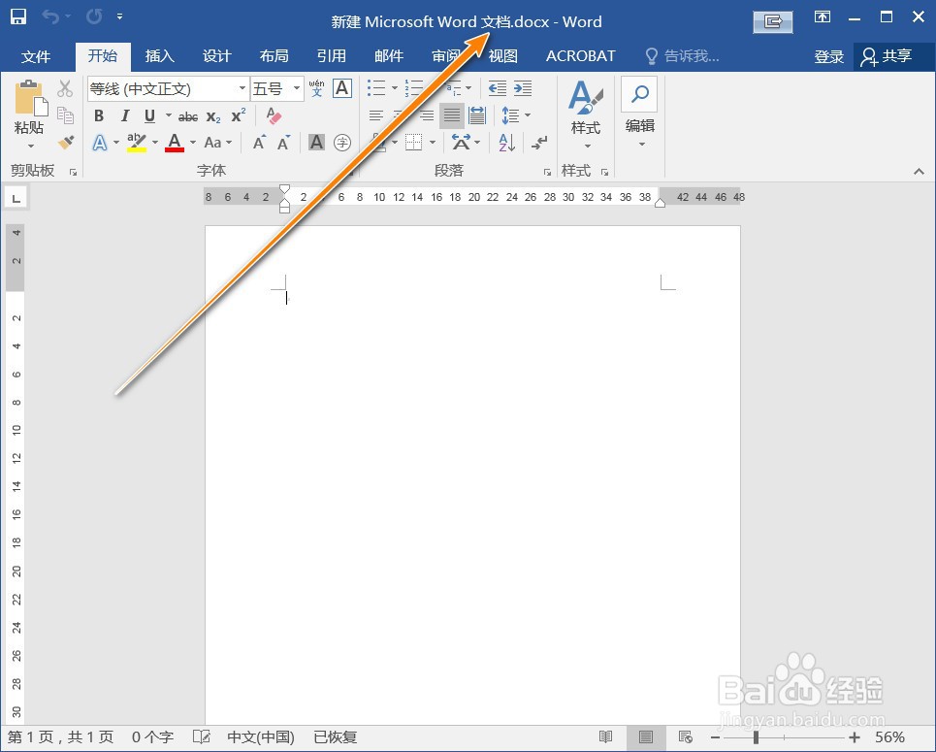This screenshot has width=936, height=752.
Task: Open the Change Case Aa menu
Action: tap(217, 143)
